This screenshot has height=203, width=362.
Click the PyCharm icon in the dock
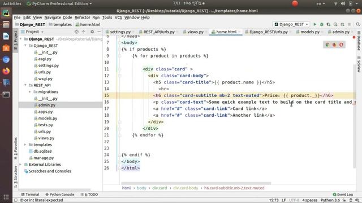coord(6,13)
